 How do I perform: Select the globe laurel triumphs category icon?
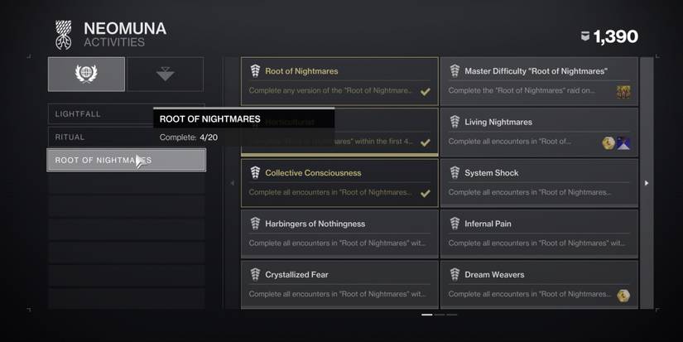point(86,74)
